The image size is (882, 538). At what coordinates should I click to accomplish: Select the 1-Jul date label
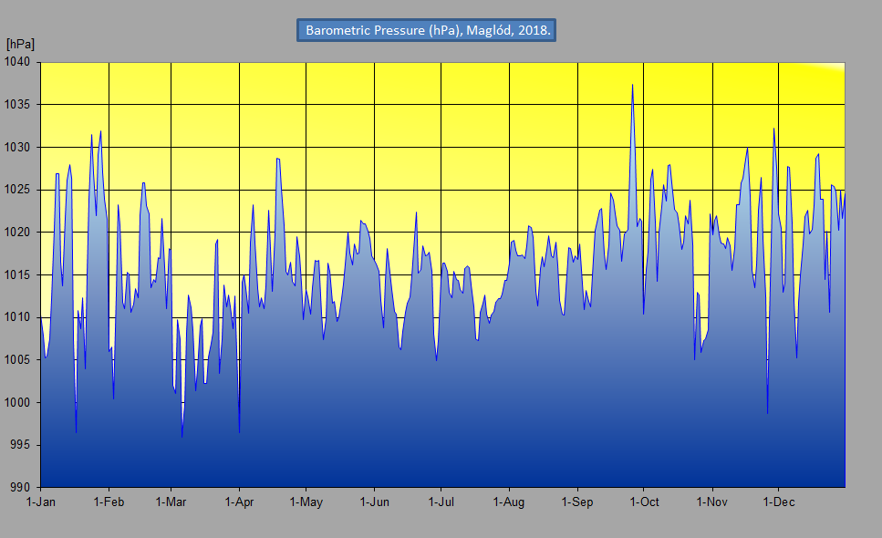pos(441,502)
